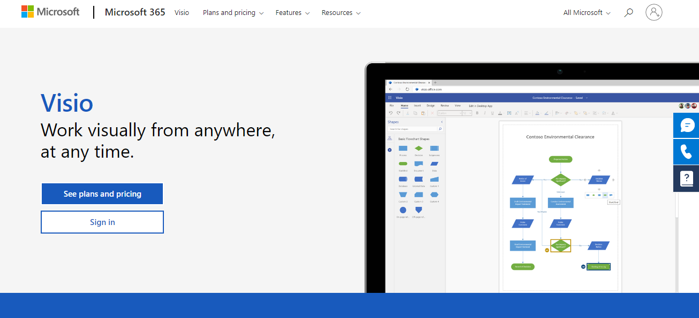This screenshot has height=318, width=699.
Task: Switch to Insert tab in Visio ribbon
Action: [x=417, y=105]
